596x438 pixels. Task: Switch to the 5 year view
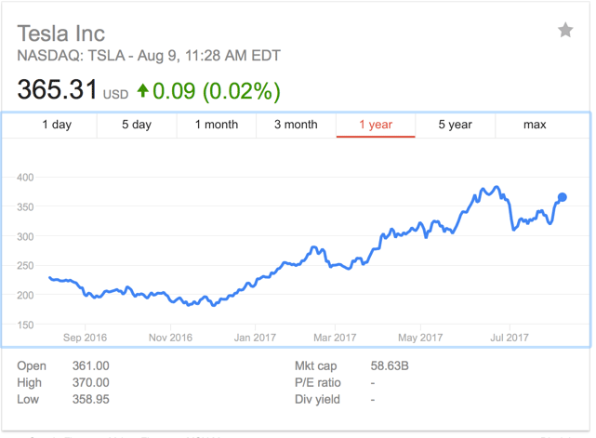click(x=456, y=125)
